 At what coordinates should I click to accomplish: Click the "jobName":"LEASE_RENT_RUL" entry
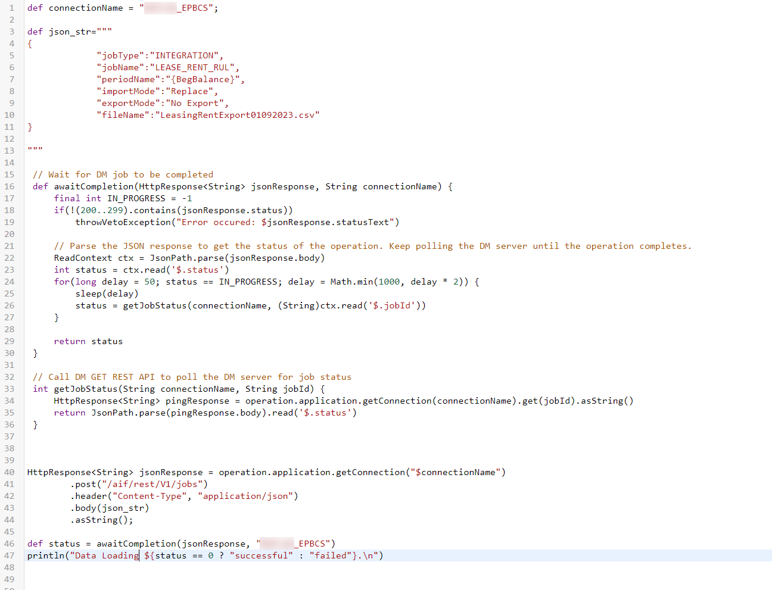tap(168, 67)
